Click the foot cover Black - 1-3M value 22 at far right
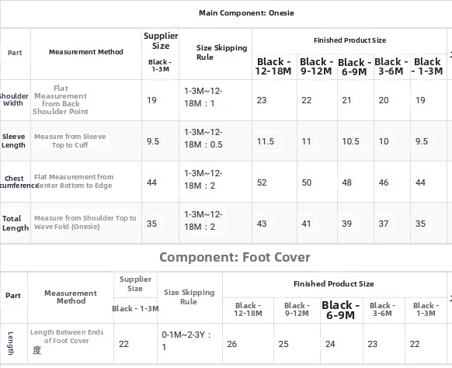Image resolution: width=452 pixels, height=368 pixels. click(x=415, y=344)
